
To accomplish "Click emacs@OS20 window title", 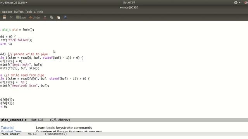I will pos(129,7).
